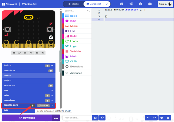Open the Extensions entry in toolbox
This screenshot has height=122, width=174.
[x=77, y=67]
